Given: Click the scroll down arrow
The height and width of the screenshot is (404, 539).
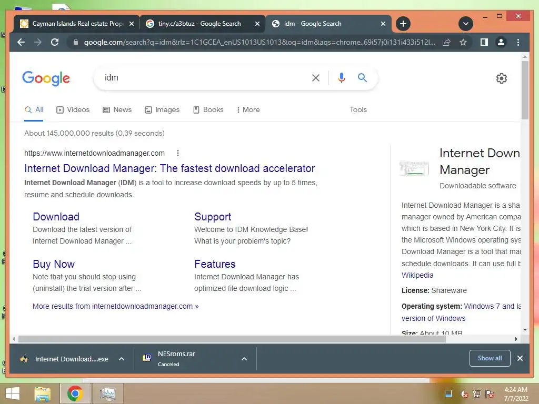Looking at the screenshot, I should (x=525, y=330).
